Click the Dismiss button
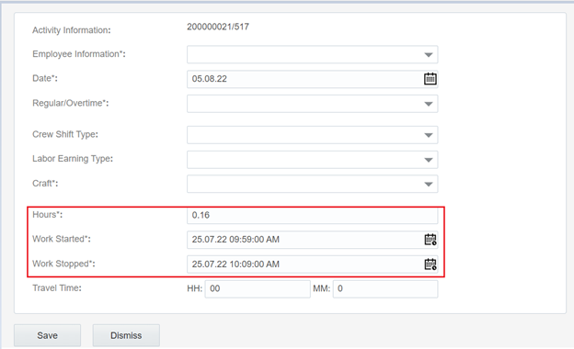Screen dimensions: 574x349 pos(126,335)
